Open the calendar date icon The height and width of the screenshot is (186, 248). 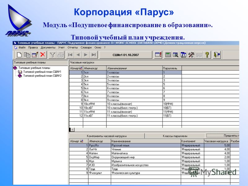click(x=184, y=55)
